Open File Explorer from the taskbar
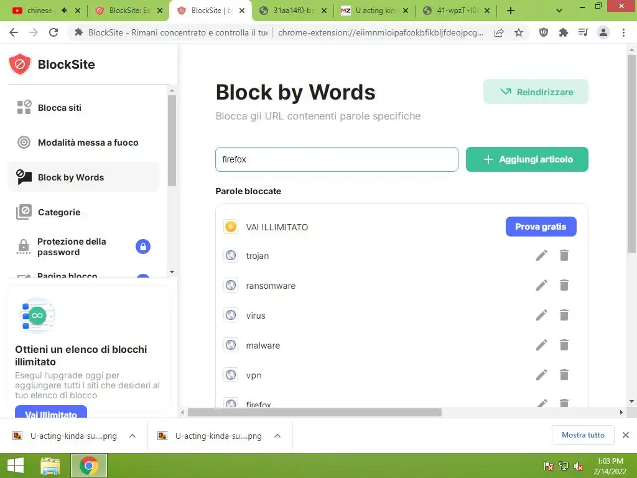This screenshot has height=478, width=637. pos(50,466)
